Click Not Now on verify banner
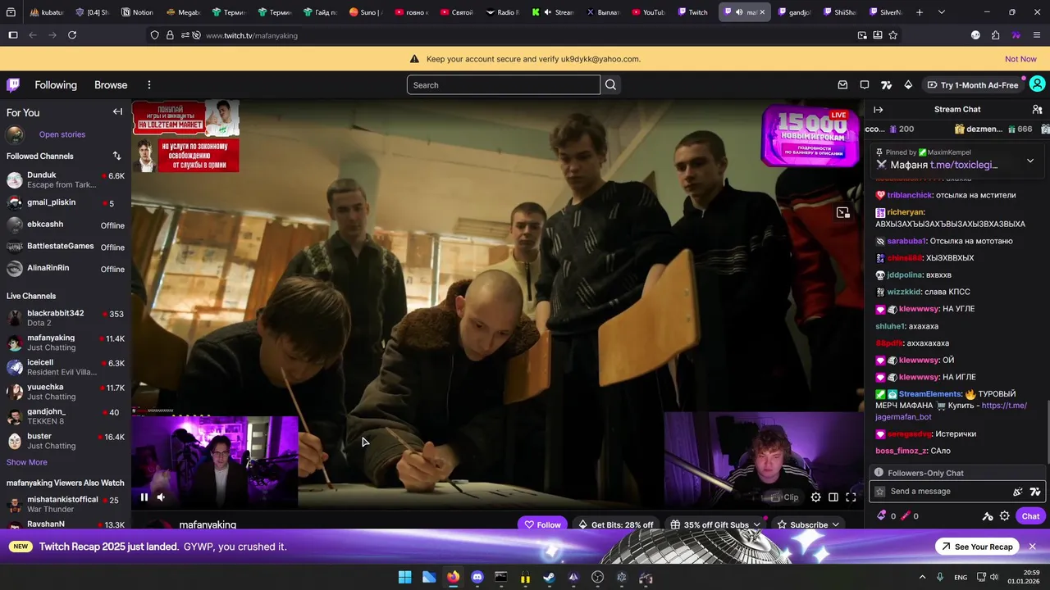Viewport: 1050px width, 590px height. pos(1020,59)
